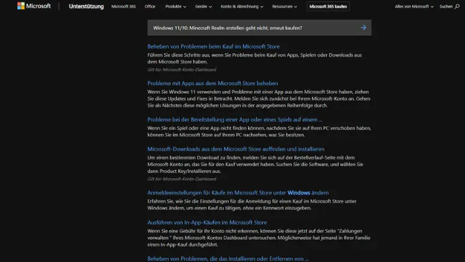
Task: Open the Unterstützung home link
Action: (86, 6)
